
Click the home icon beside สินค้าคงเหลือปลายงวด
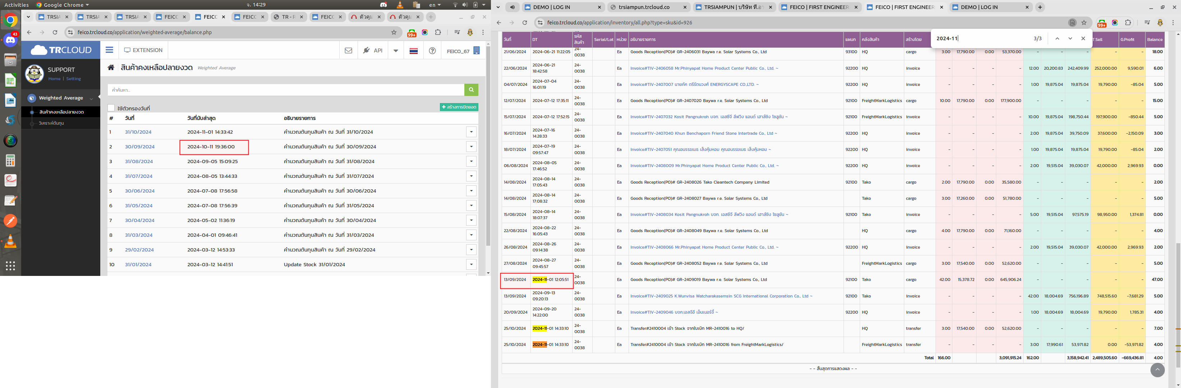(111, 67)
